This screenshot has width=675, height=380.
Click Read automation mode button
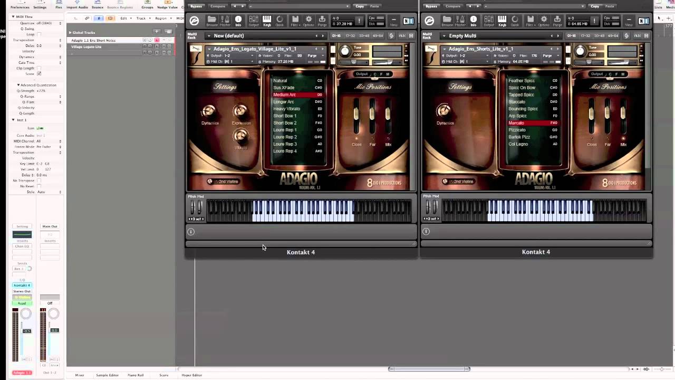tap(22, 303)
